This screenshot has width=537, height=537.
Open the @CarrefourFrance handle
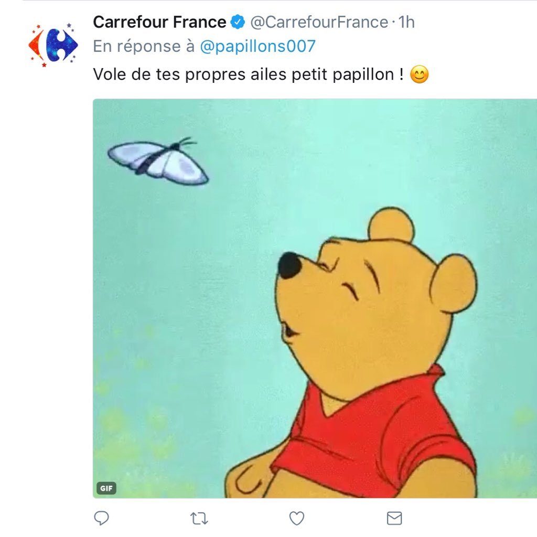click(319, 22)
